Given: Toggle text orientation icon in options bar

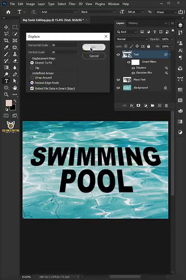Looking at the screenshot, I should (33, 12).
